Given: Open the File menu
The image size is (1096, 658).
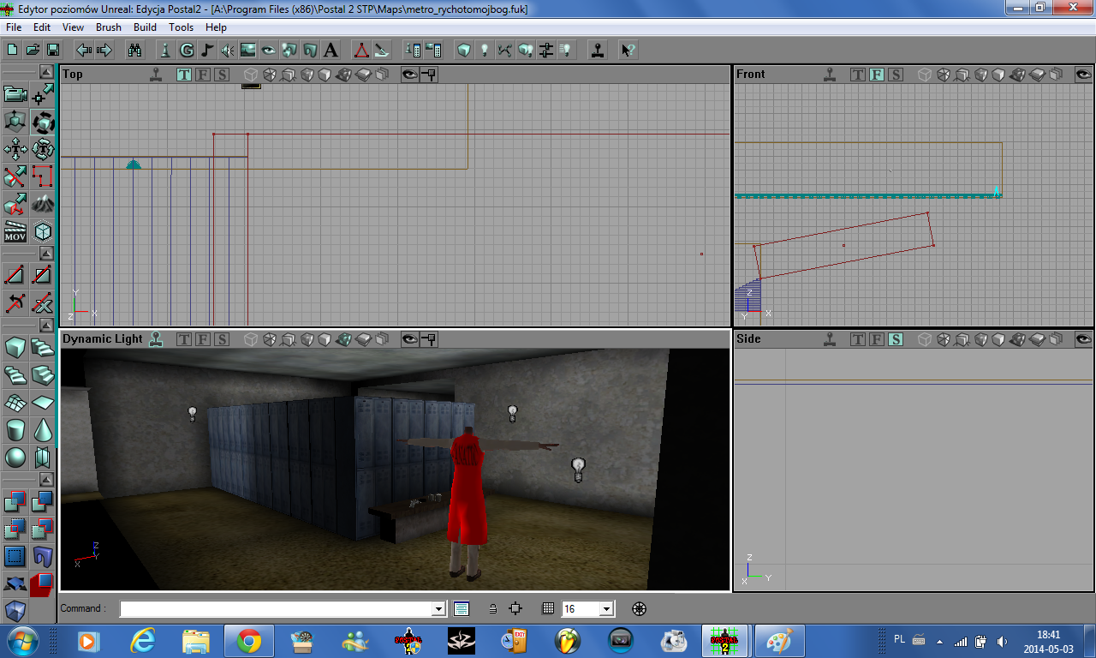Looking at the screenshot, I should coord(14,27).
